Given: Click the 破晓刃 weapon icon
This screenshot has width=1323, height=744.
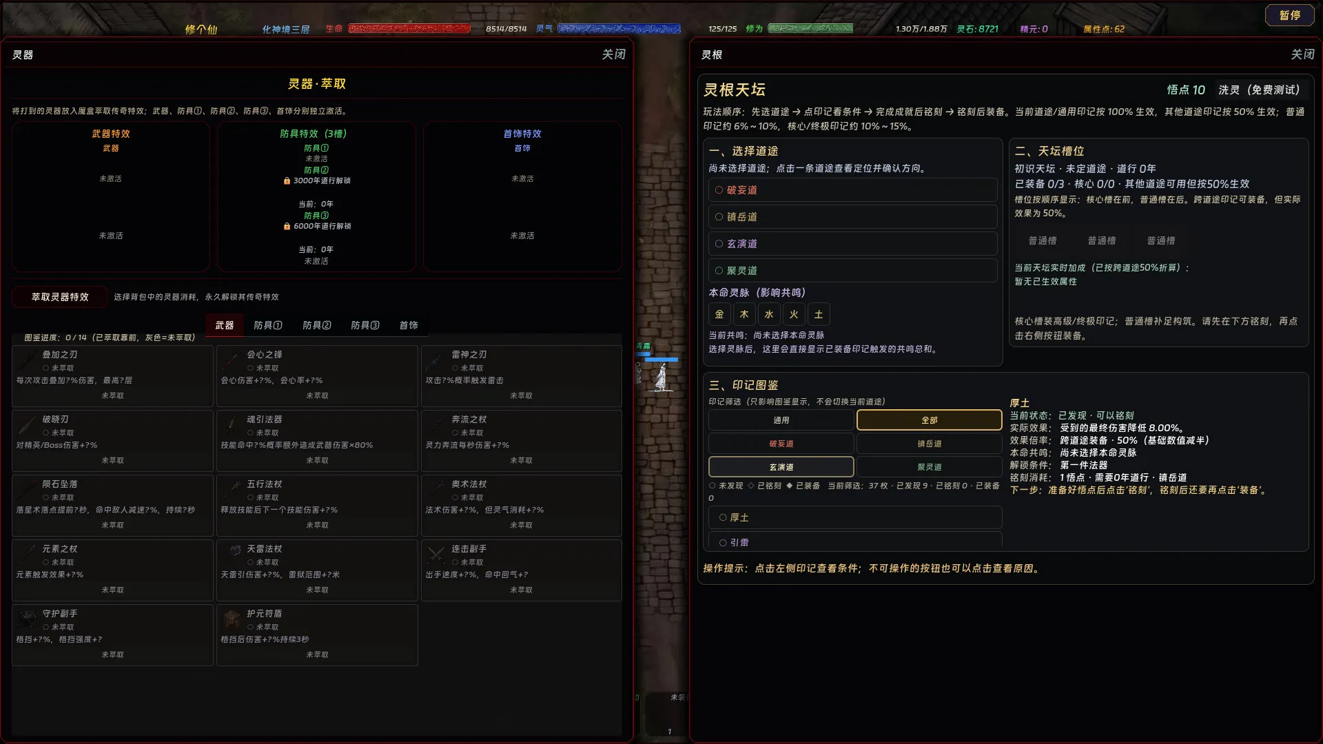Looking at the screenshot, I should coord(28,425).
